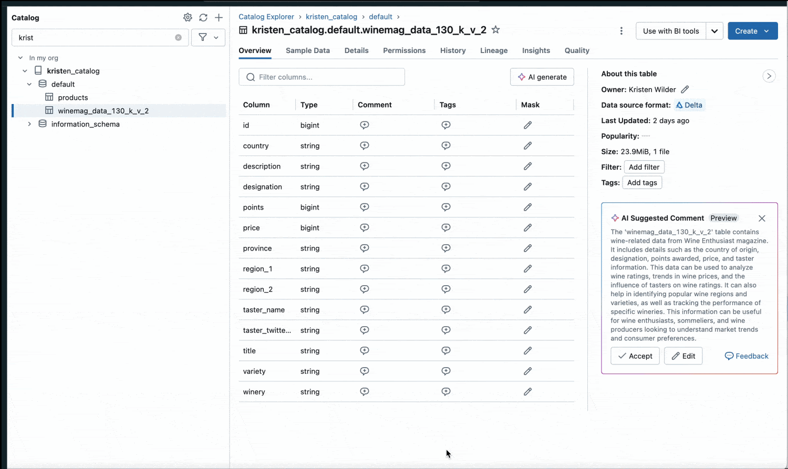Viewport: 788px width, 469px height.
Task: Click the AI generate button
Action: point(542,77)
